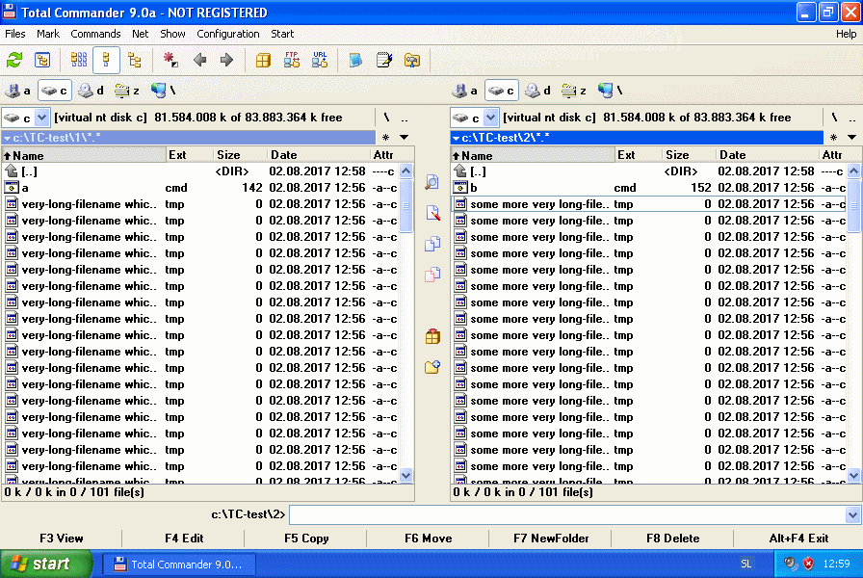The height and width of the screenshot is (578, 863).
Task: Click the F7 NewFolder button
Action: pyautogui.click(x=550, y=539)
